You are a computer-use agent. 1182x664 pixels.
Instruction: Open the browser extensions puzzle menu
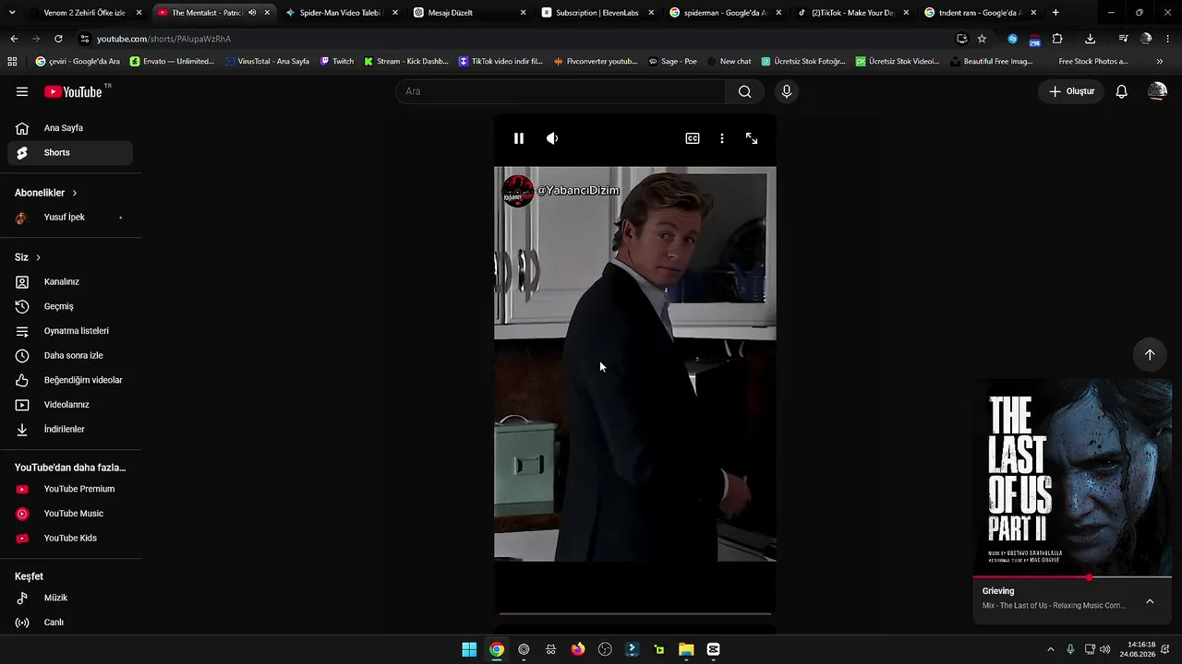point(1057,39)
